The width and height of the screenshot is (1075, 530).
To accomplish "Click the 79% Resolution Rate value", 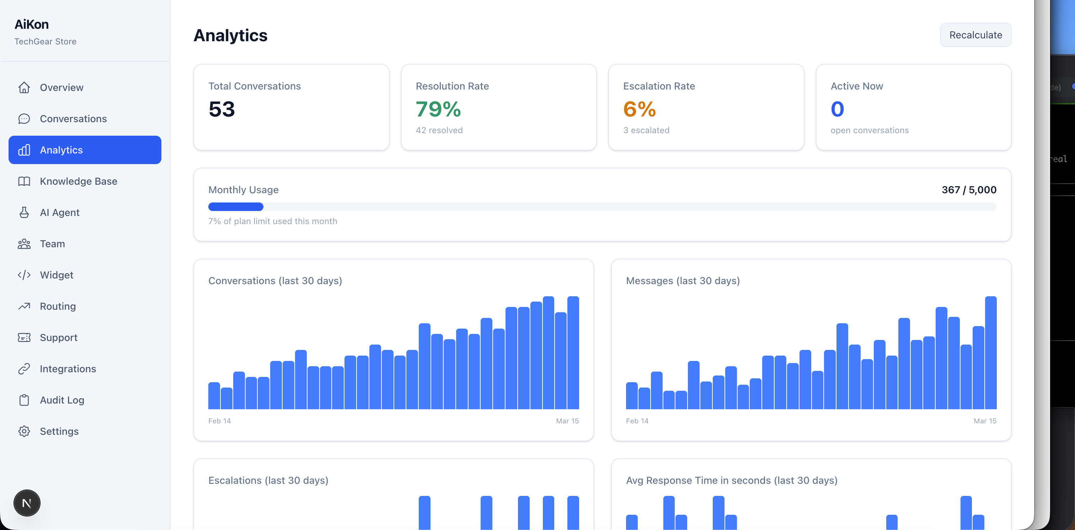I will 438,109.
